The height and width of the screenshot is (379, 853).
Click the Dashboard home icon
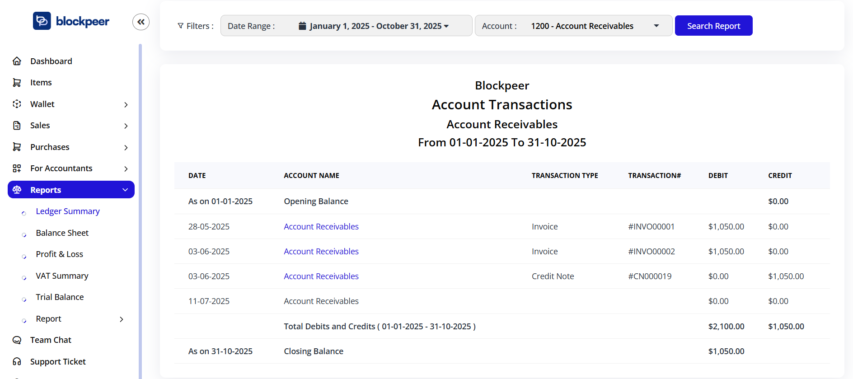pos(17,61)
